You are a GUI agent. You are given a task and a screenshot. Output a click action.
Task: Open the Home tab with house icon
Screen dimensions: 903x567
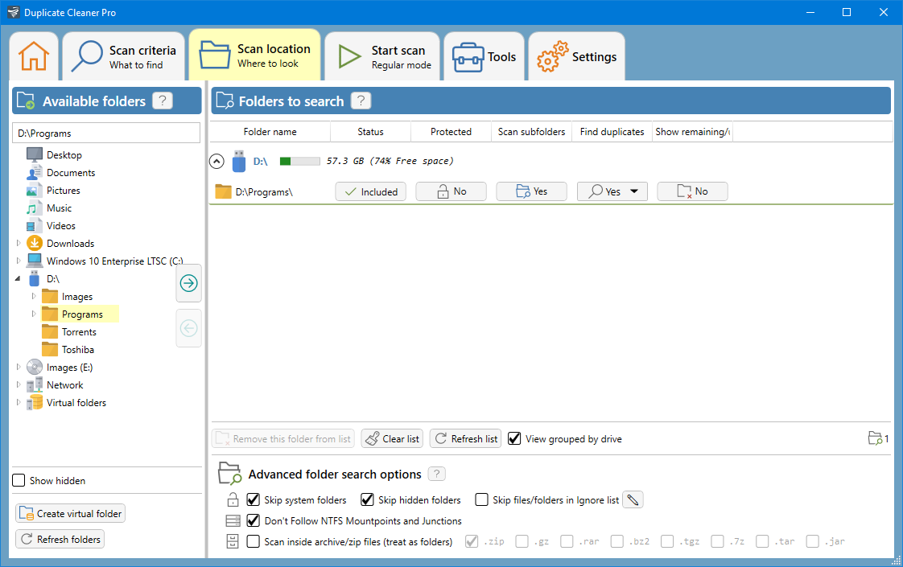click(x=34, y=56)
